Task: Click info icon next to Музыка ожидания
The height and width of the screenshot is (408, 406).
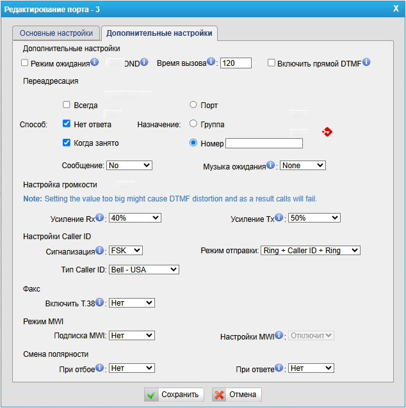Action: (x=271, y=165)
